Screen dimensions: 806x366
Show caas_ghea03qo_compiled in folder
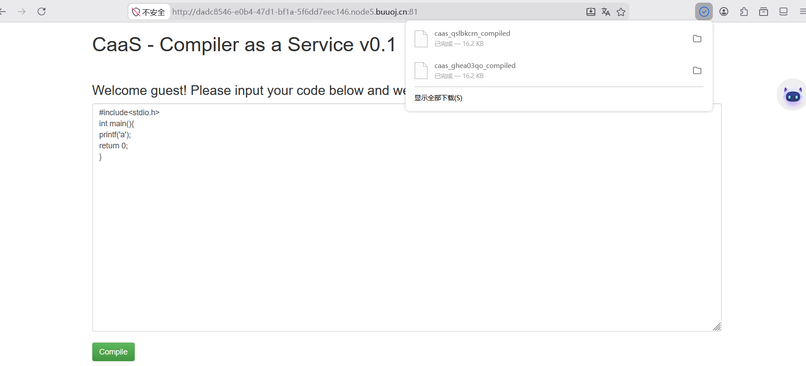pos(697,71)
